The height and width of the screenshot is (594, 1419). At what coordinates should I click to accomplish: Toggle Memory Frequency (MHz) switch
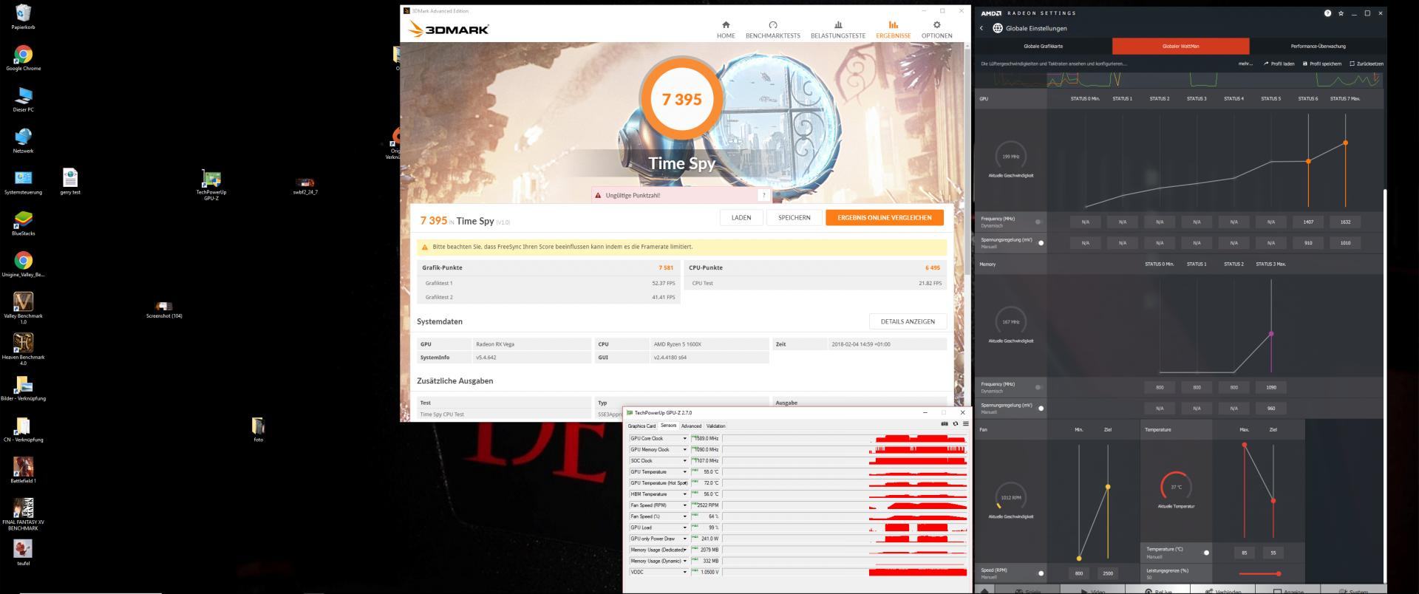(1039, 387)
